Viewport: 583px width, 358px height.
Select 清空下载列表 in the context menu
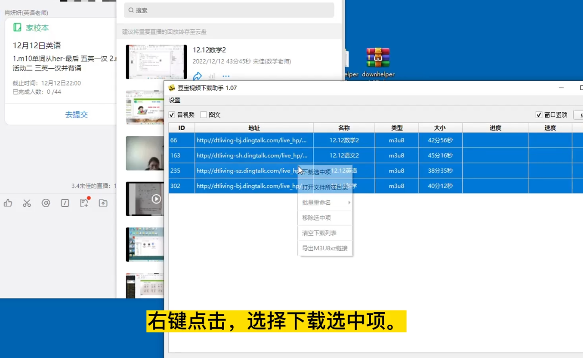coord(325,233)
